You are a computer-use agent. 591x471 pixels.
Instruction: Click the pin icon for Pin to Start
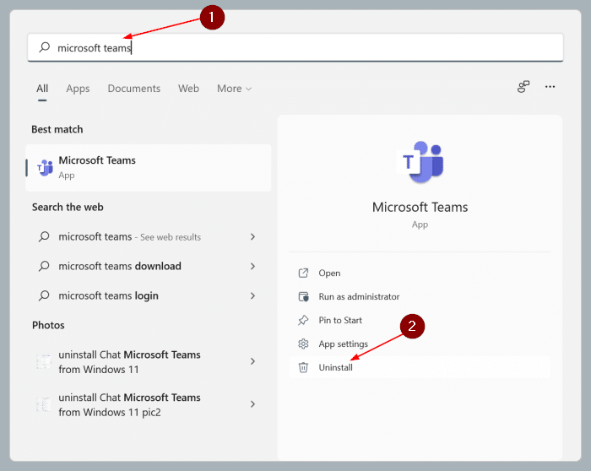pyautogui.click(x=303, y=320)
